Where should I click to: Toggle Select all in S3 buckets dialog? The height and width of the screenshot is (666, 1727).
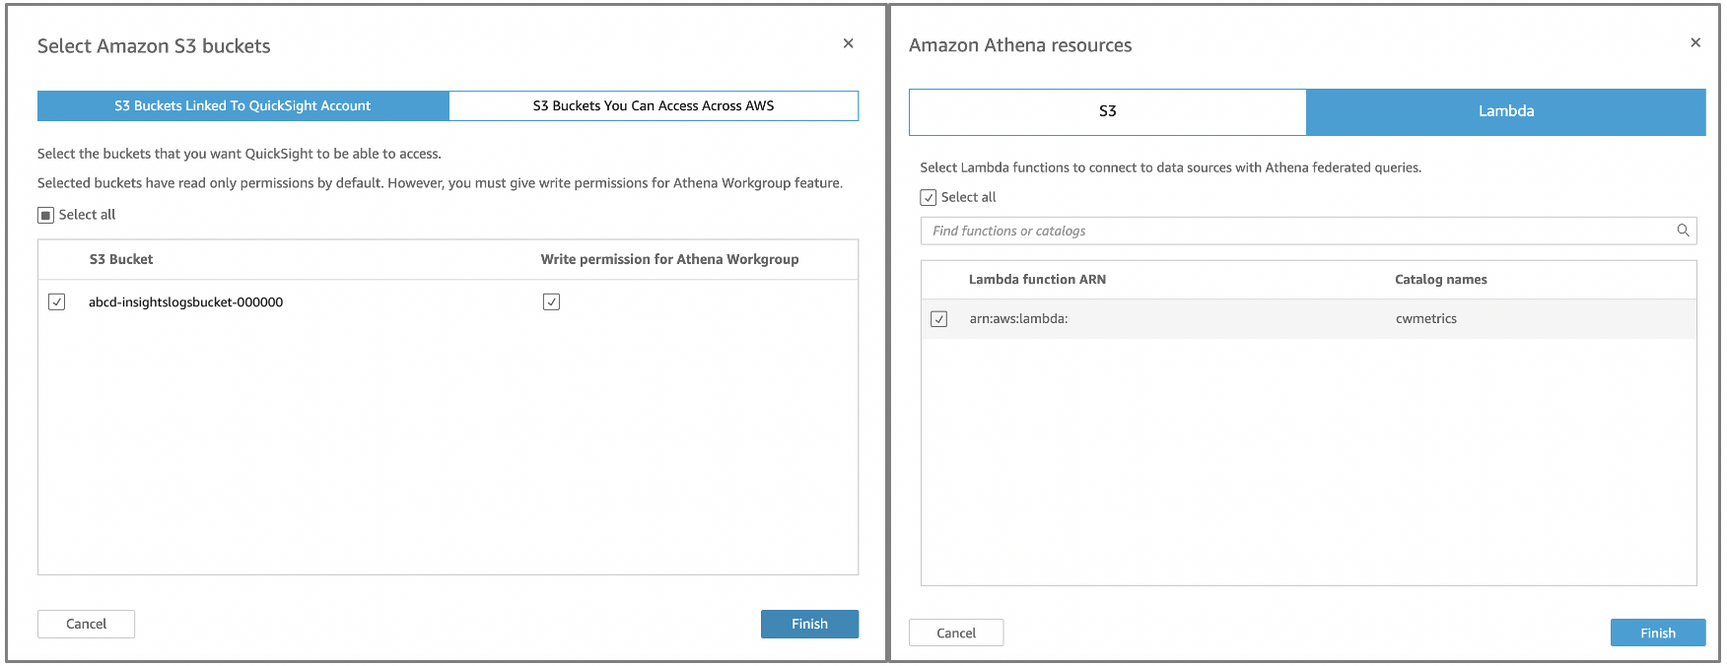pos(46,215)
